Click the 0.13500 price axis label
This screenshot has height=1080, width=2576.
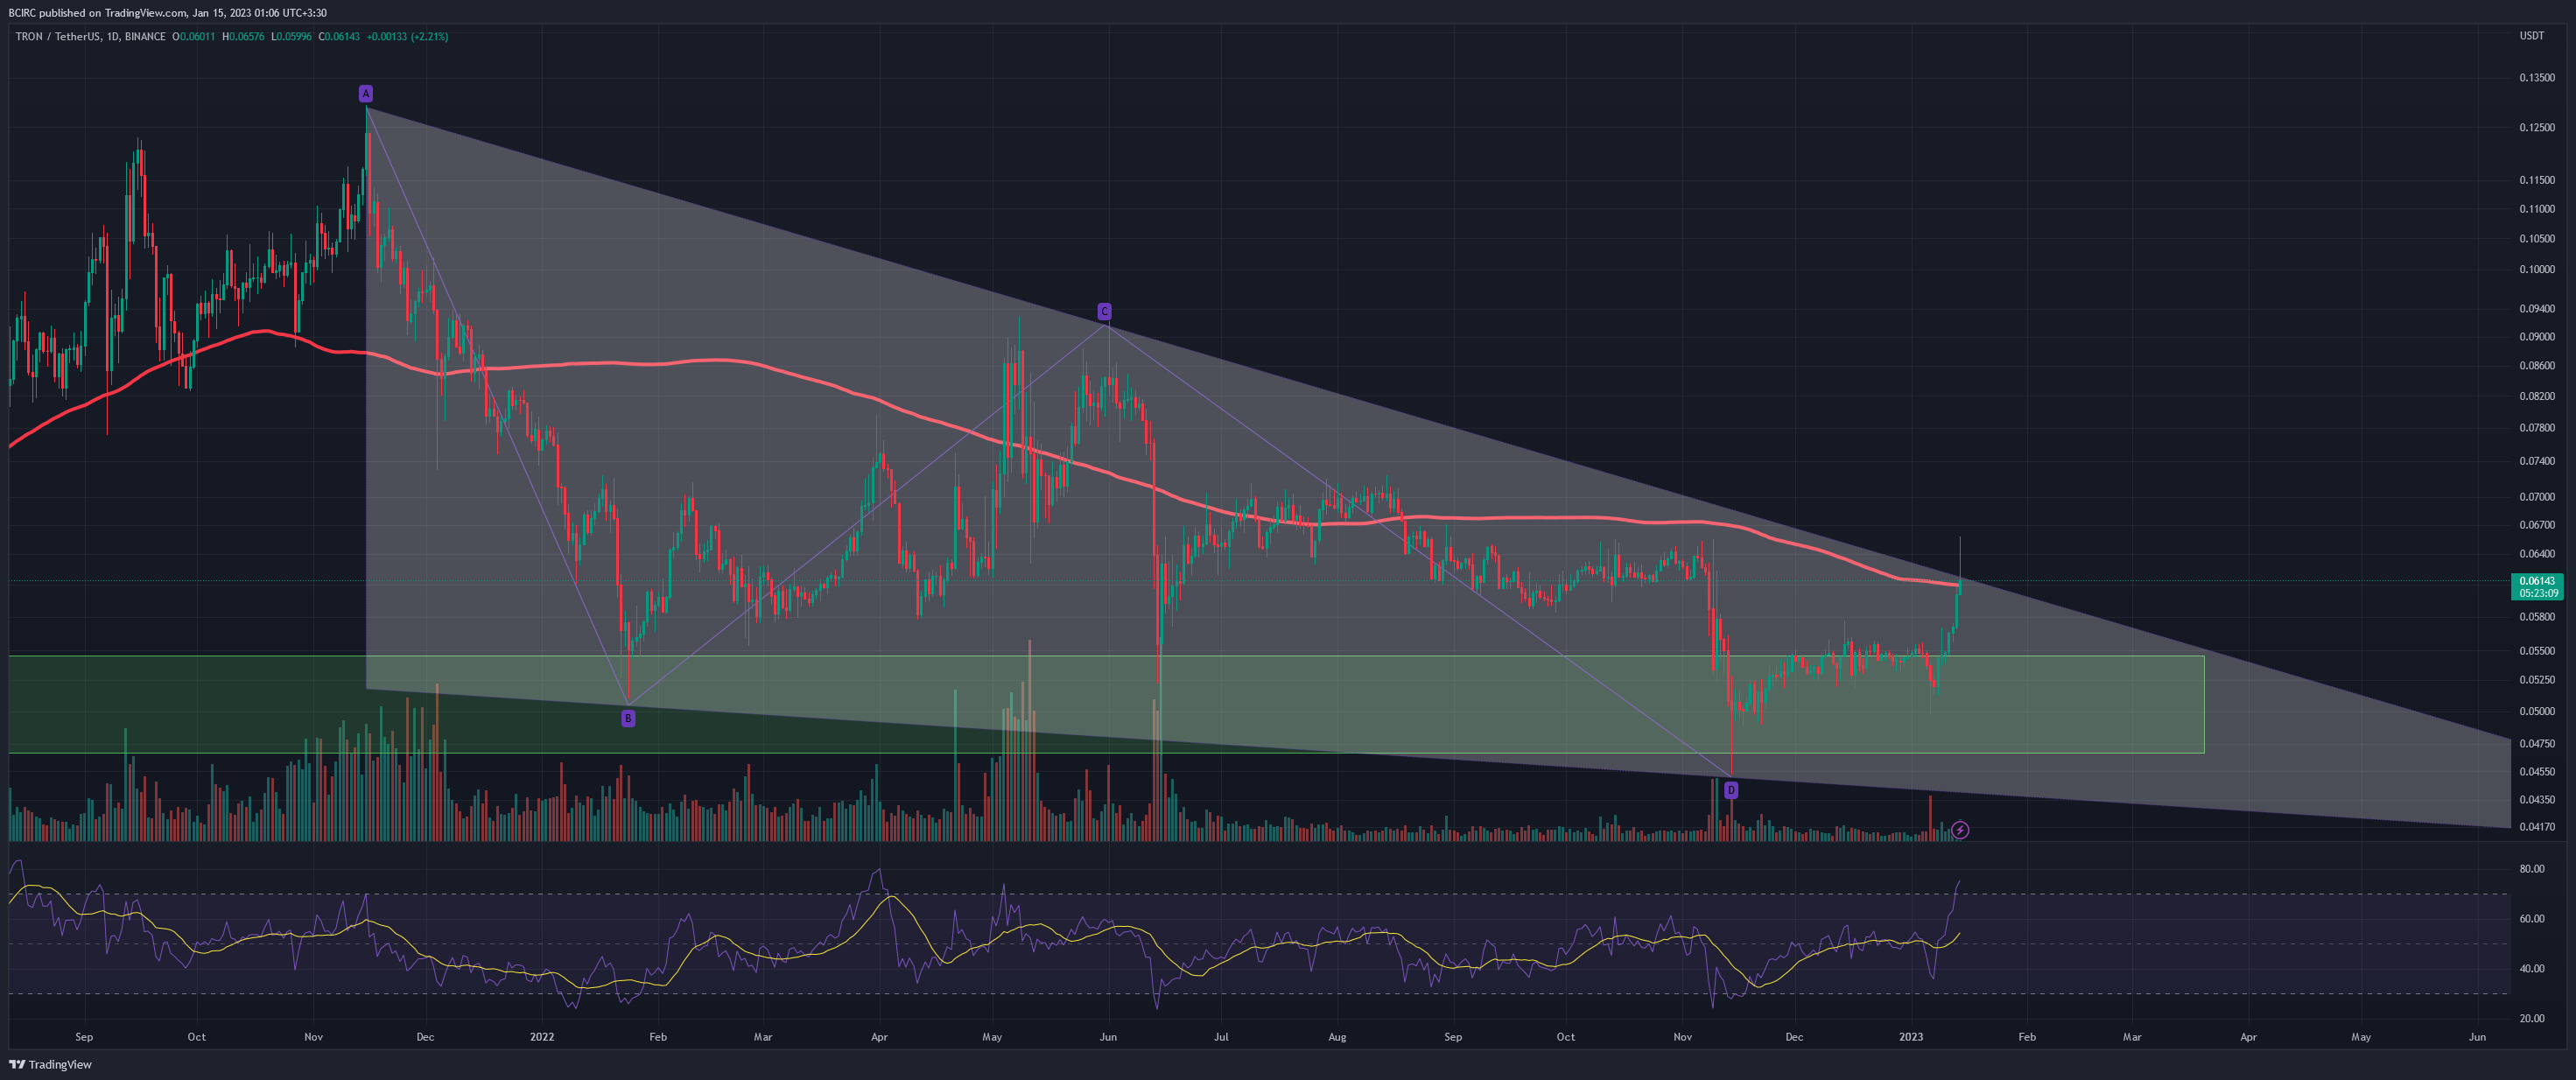(x=2536, y=77)
